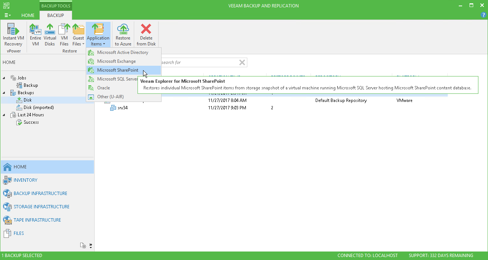Select Disk under Backups
Image resolution: width=488 pixels, height=260 pixels.
point(28,100)
